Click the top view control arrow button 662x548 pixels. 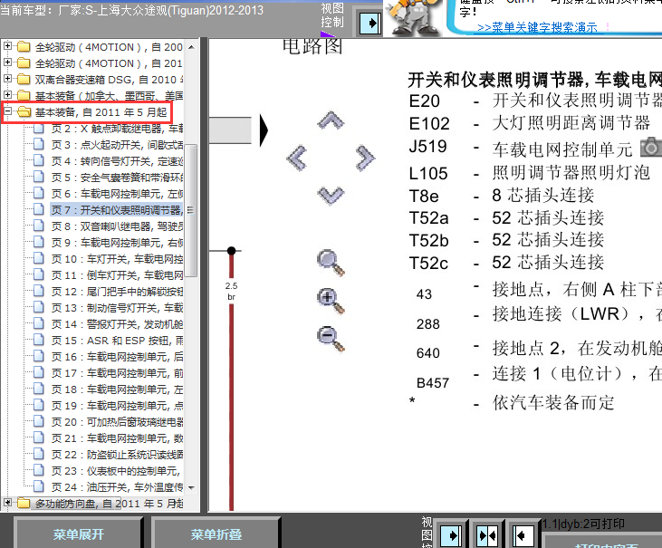(367, 22)
